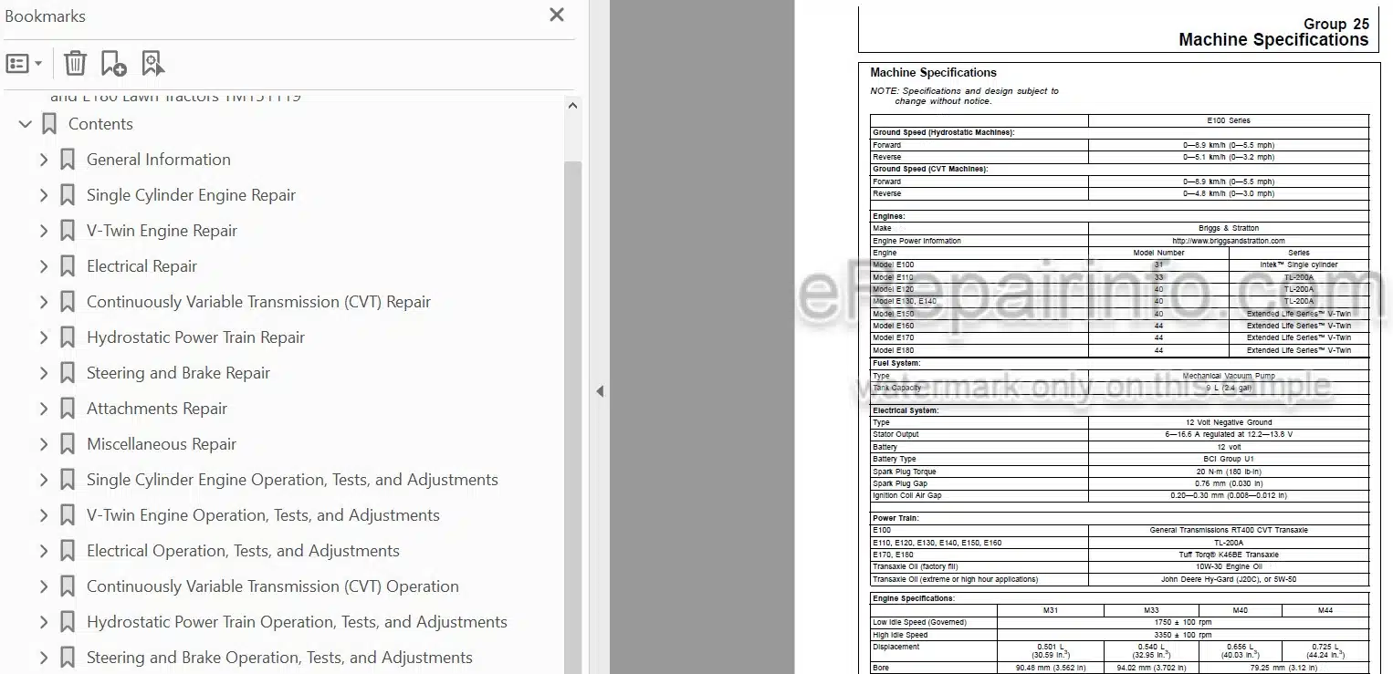Expand the V-Twin Engine Repair bookmark
The width and height of the screenshot is (1393, 674).
[44, 231]
